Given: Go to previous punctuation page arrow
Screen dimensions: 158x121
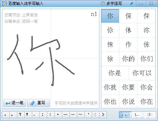Looking at the screenshot, I should (95, 115).
